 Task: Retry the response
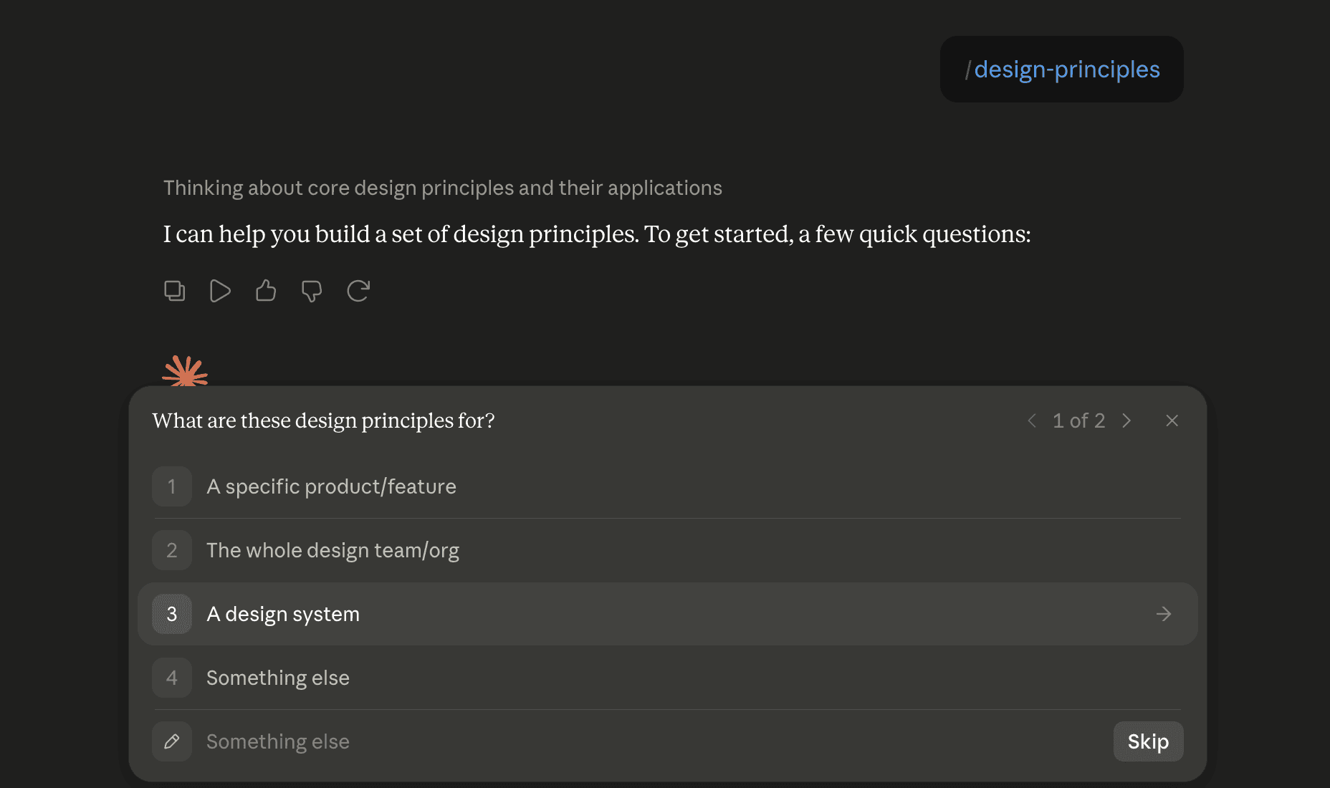tap(358, 291)
